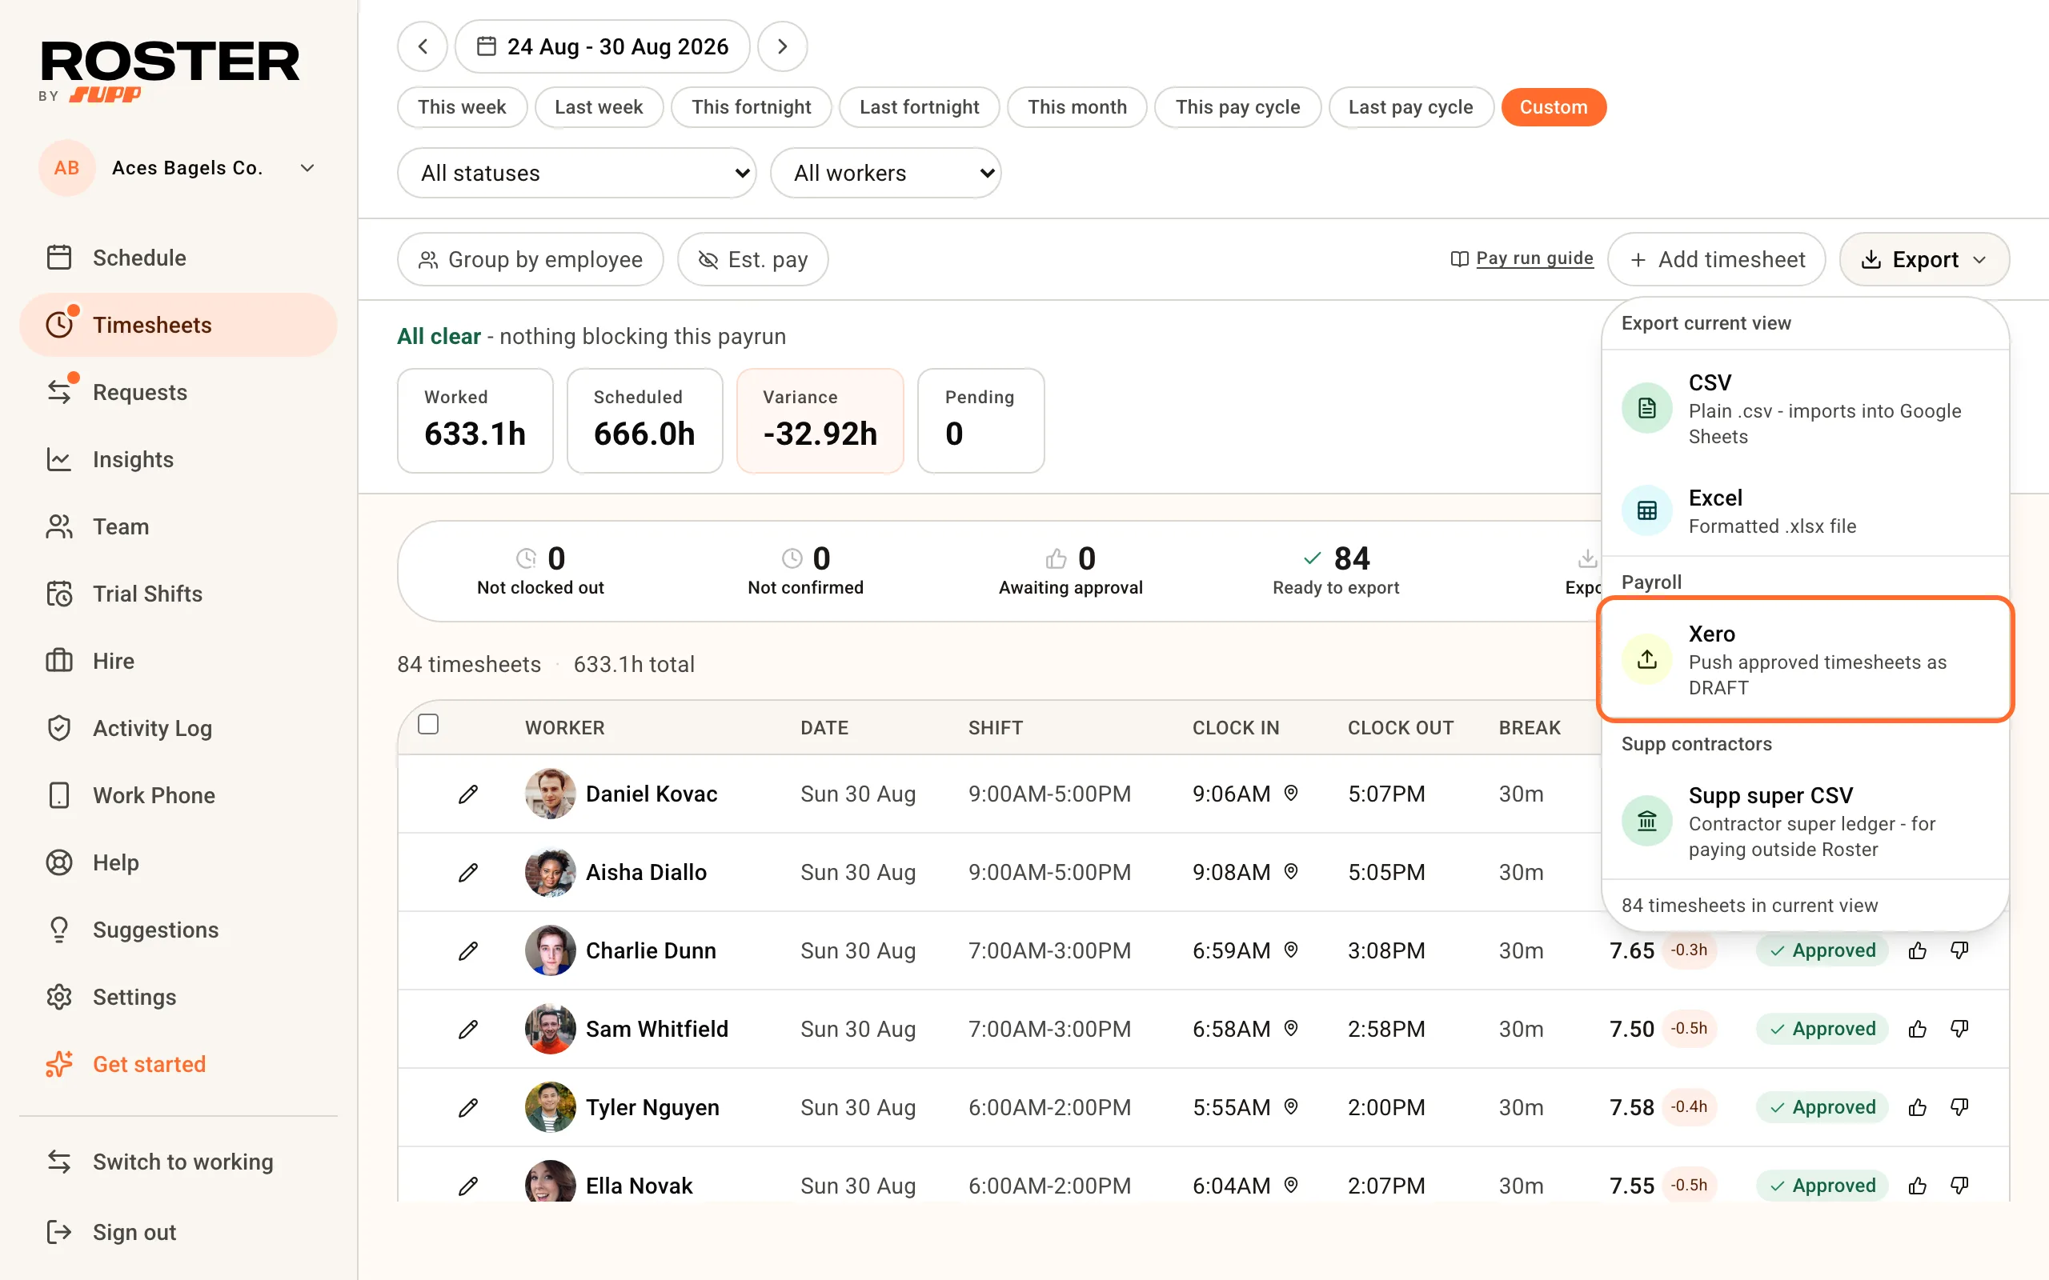Select the Last fortnight range chip

pyautogui.click(x=920, y=107)
